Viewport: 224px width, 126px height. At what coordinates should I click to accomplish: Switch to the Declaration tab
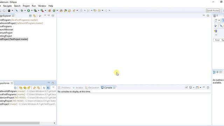[x=92, y=88]
